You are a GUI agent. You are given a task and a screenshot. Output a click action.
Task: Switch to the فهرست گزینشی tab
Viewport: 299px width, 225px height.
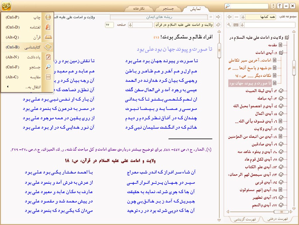(245, 219)
